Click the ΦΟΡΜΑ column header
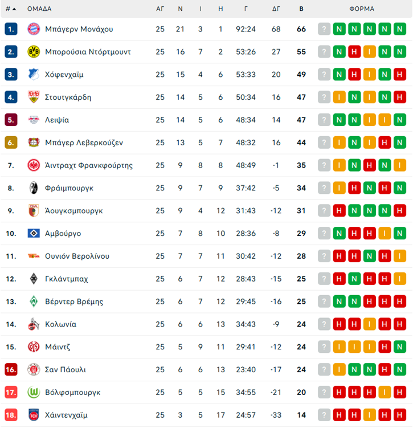 (x=362, y=9)
